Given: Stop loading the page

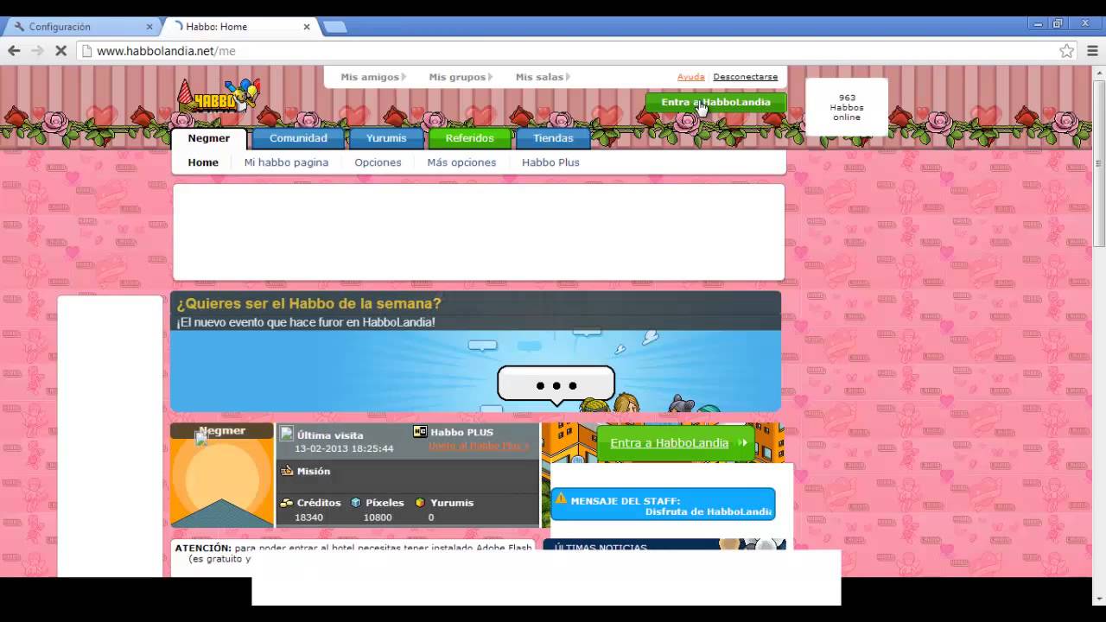Looking at the screenshot, I should (x=60, y=51).
